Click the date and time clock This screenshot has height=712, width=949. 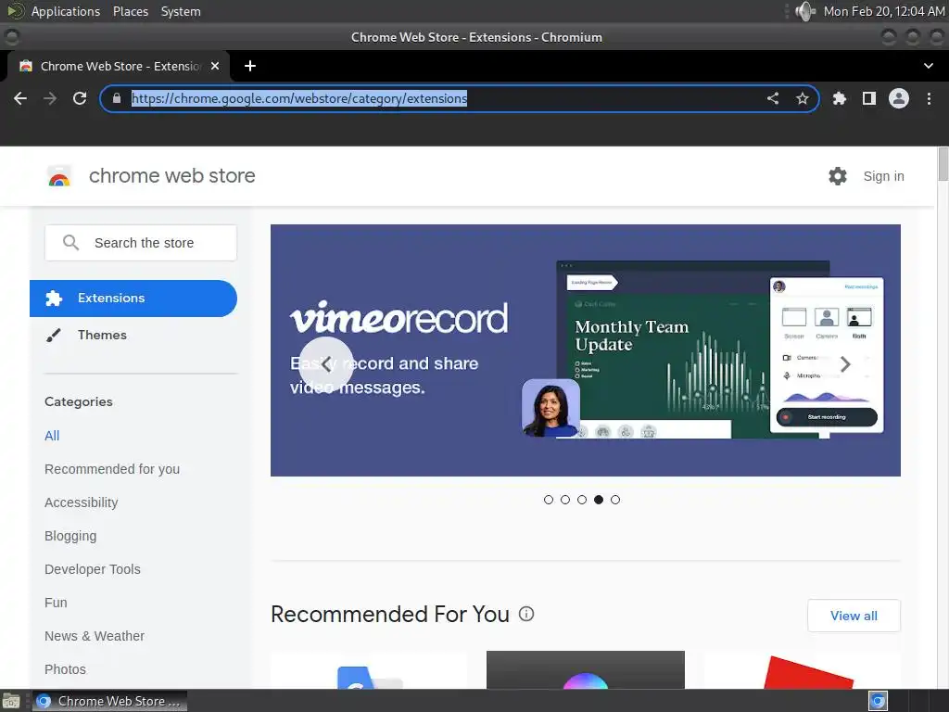883,11
